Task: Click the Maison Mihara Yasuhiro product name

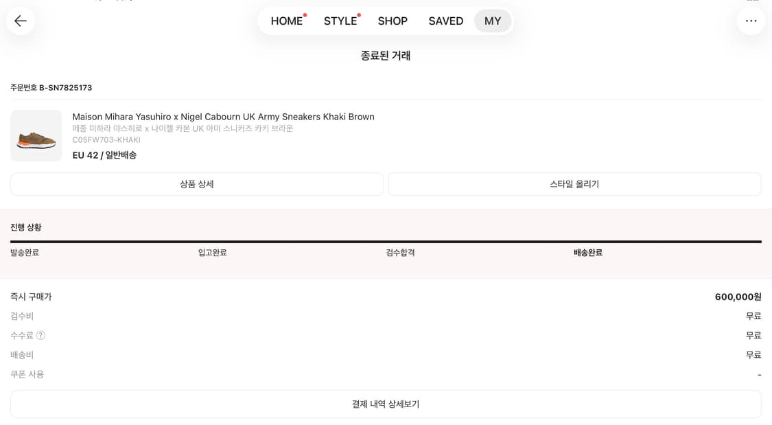Action: coord(224,116)
